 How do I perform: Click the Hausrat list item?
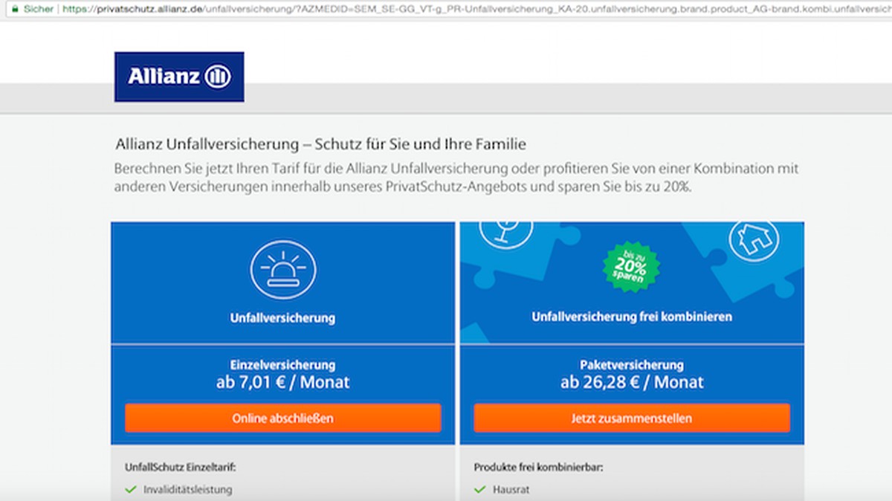[x=511, y=490]
